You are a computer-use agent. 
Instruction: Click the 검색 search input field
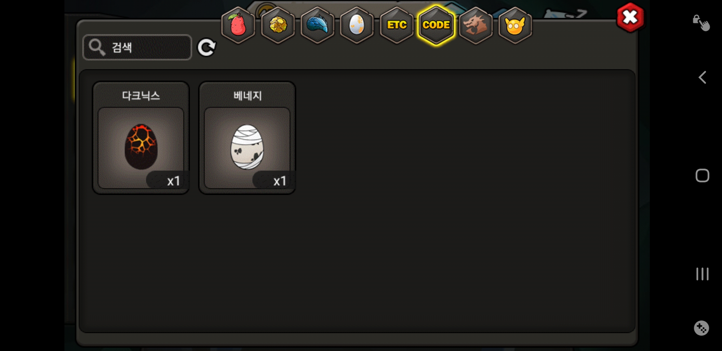pos(137,47)
